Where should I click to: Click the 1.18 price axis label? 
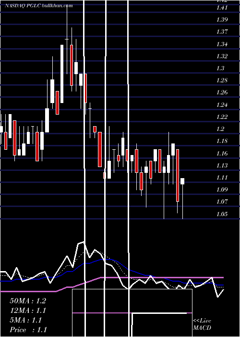point(222,141)
